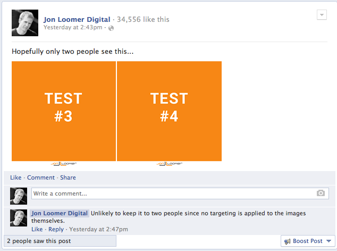Image resolution: width=337 pixels, height=251 pixels.
Task: Click the camera icon in comment box
Action: click(321, 193)
